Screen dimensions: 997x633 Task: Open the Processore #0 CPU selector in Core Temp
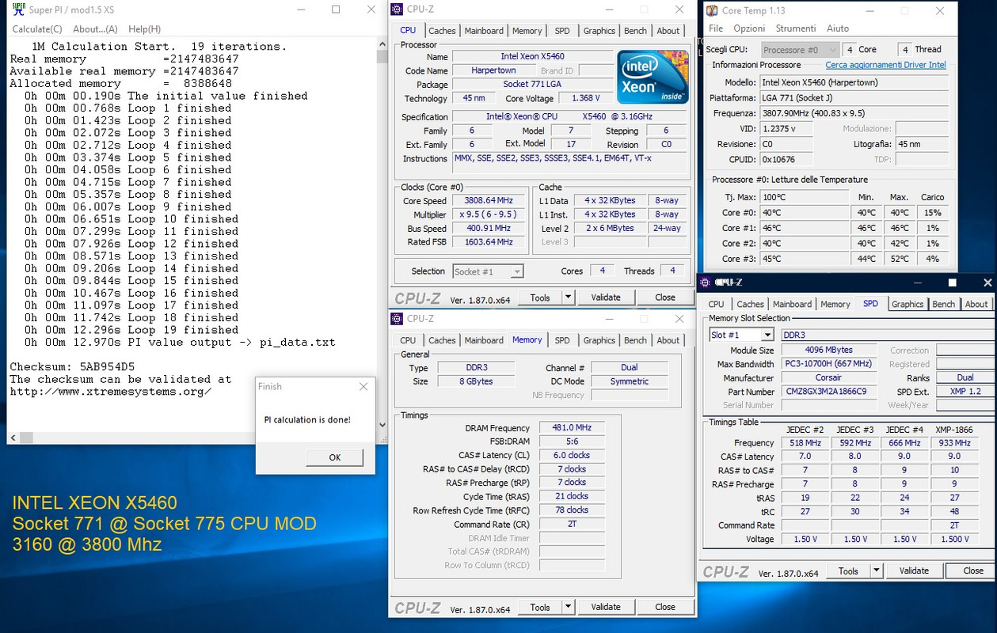point(800,49)
